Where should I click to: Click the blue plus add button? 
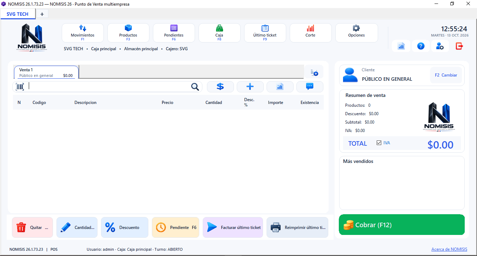tap(250, 87)
